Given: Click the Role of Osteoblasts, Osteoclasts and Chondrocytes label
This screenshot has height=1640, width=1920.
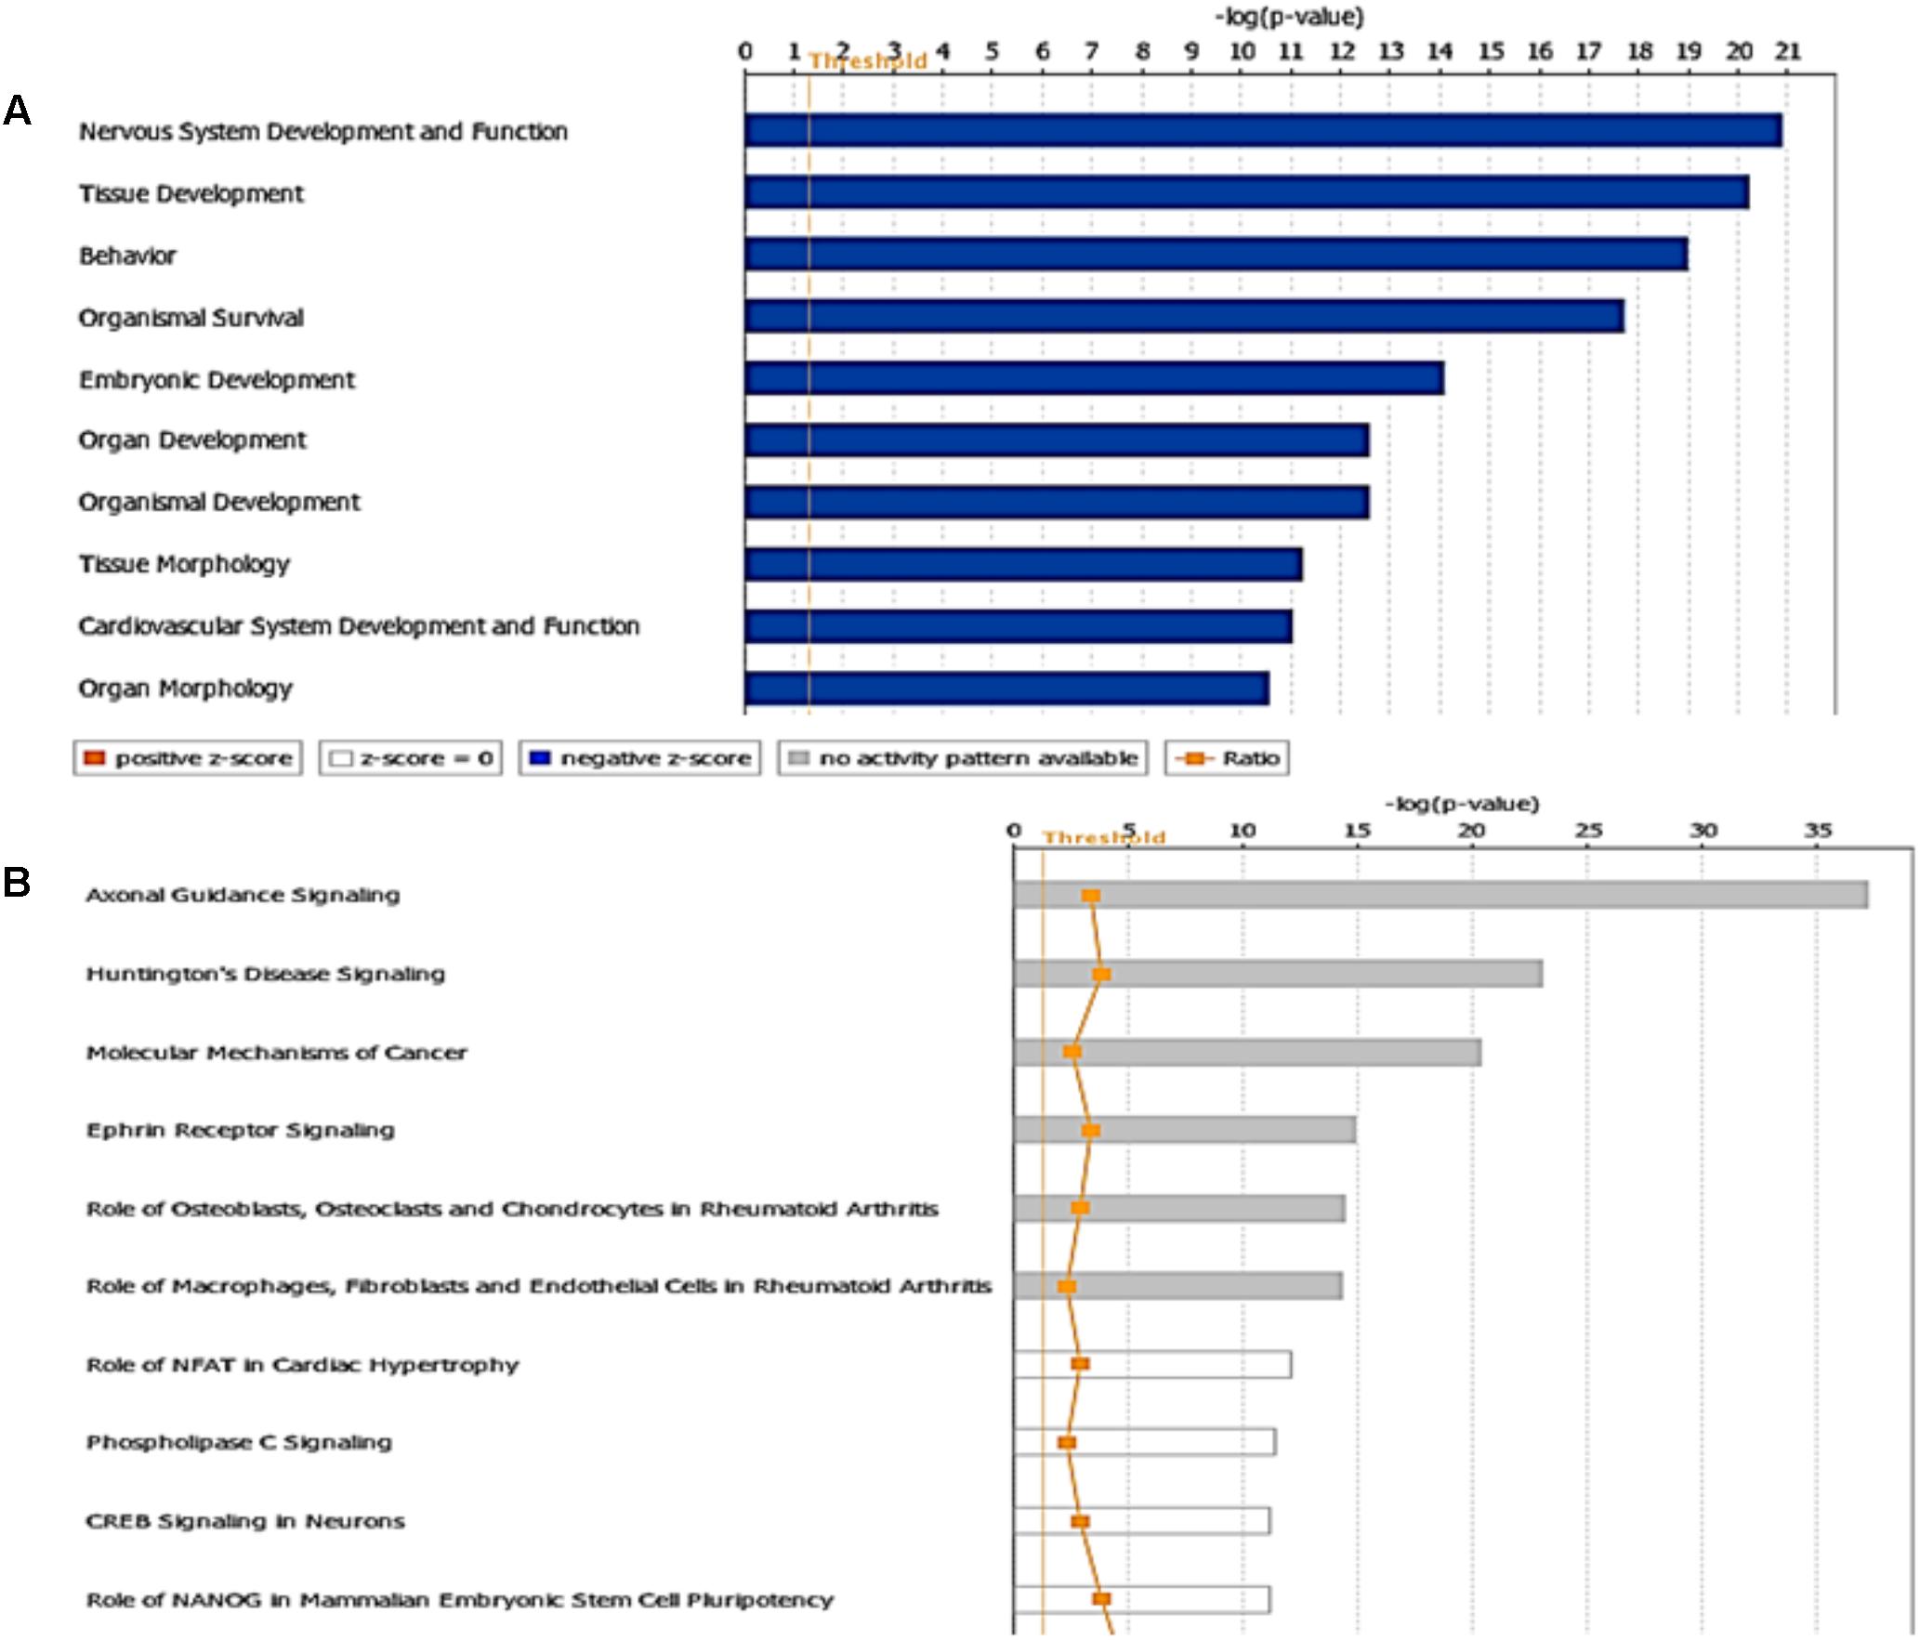Looking at the screenshot, I should [512, 1209].
